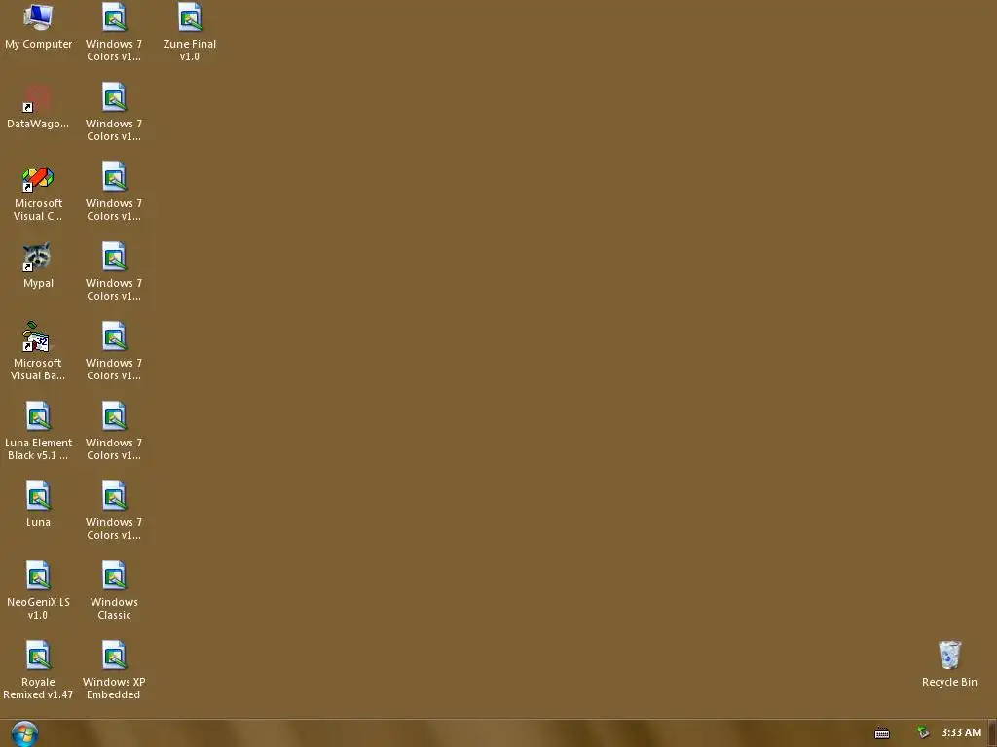Select the Mypal browser shortcut
Screen dimensions: 997x747
coord(38,265)
